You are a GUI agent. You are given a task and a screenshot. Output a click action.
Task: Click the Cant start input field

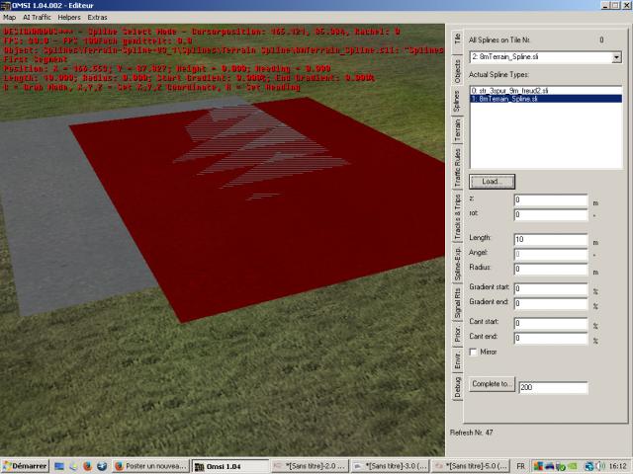click(x=551, y=323)
